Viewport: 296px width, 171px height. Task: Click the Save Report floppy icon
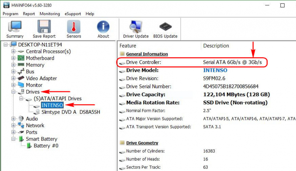pos(44,27)
